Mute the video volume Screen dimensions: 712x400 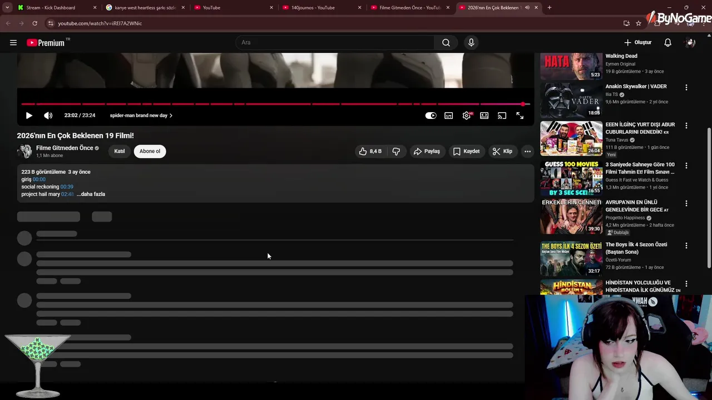tap(48, 116)
